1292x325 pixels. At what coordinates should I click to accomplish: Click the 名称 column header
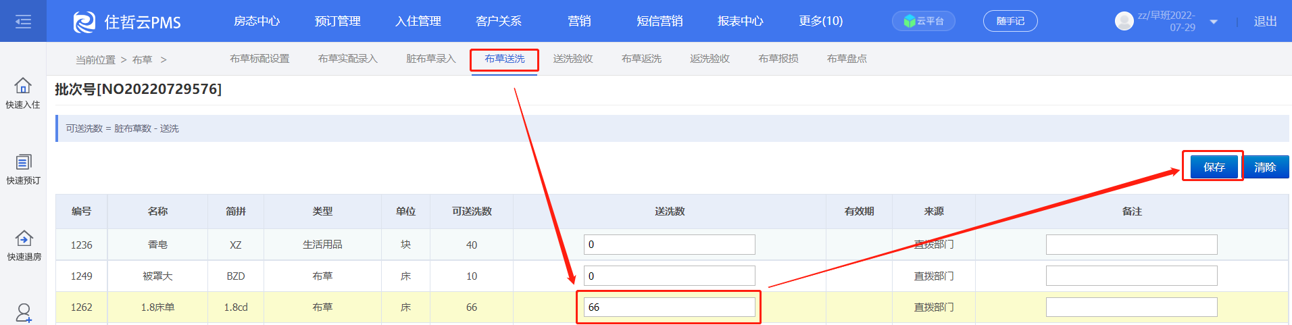pyautogui.click(x=157, y=211)
